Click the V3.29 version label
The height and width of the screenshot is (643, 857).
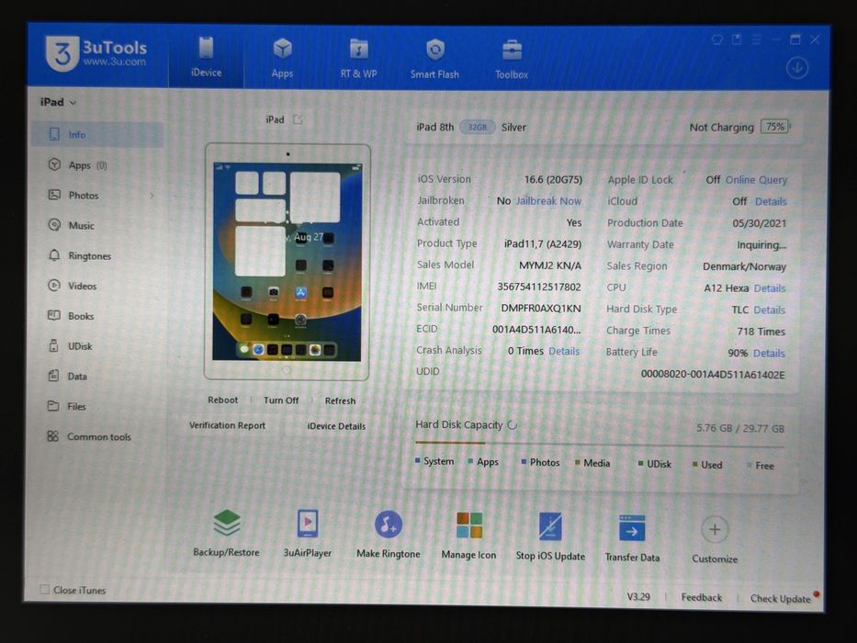tap(638, 596)
